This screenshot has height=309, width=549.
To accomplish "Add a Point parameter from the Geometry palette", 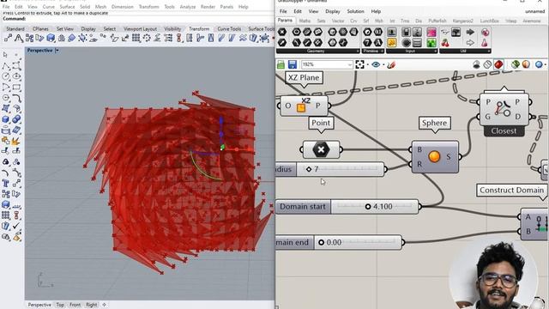I will (x=282, y=33).
